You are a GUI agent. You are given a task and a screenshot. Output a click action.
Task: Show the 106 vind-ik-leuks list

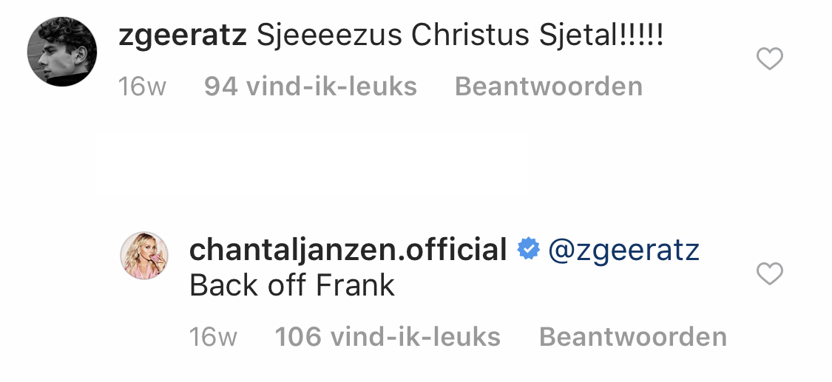coord(388,337)
